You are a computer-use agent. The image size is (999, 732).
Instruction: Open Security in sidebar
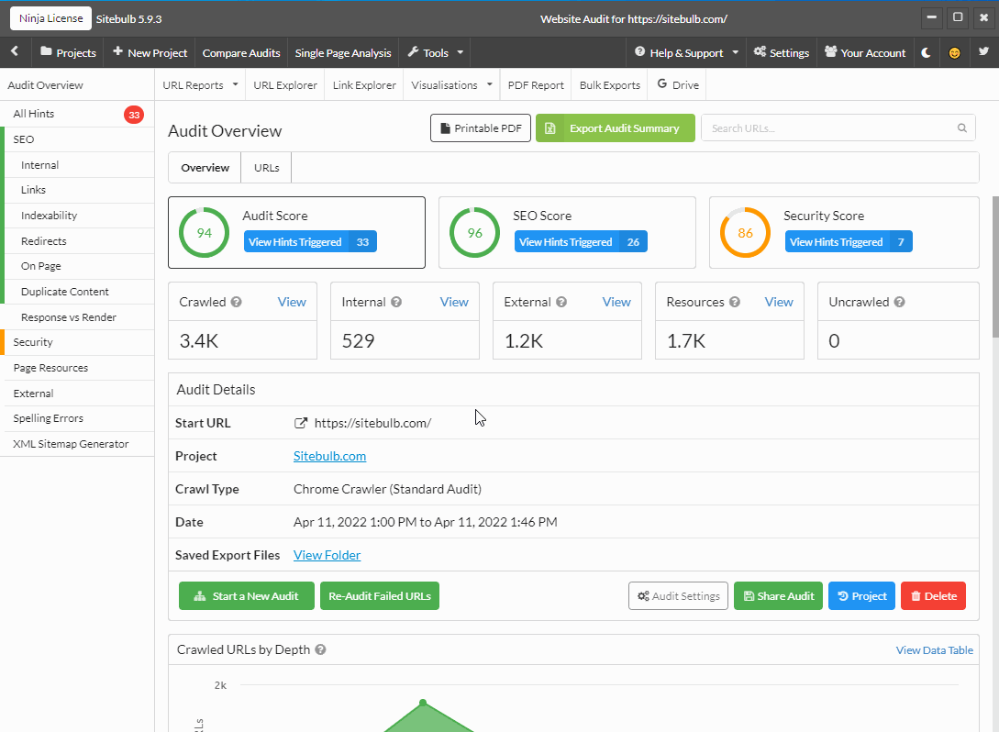click(77, 342)
